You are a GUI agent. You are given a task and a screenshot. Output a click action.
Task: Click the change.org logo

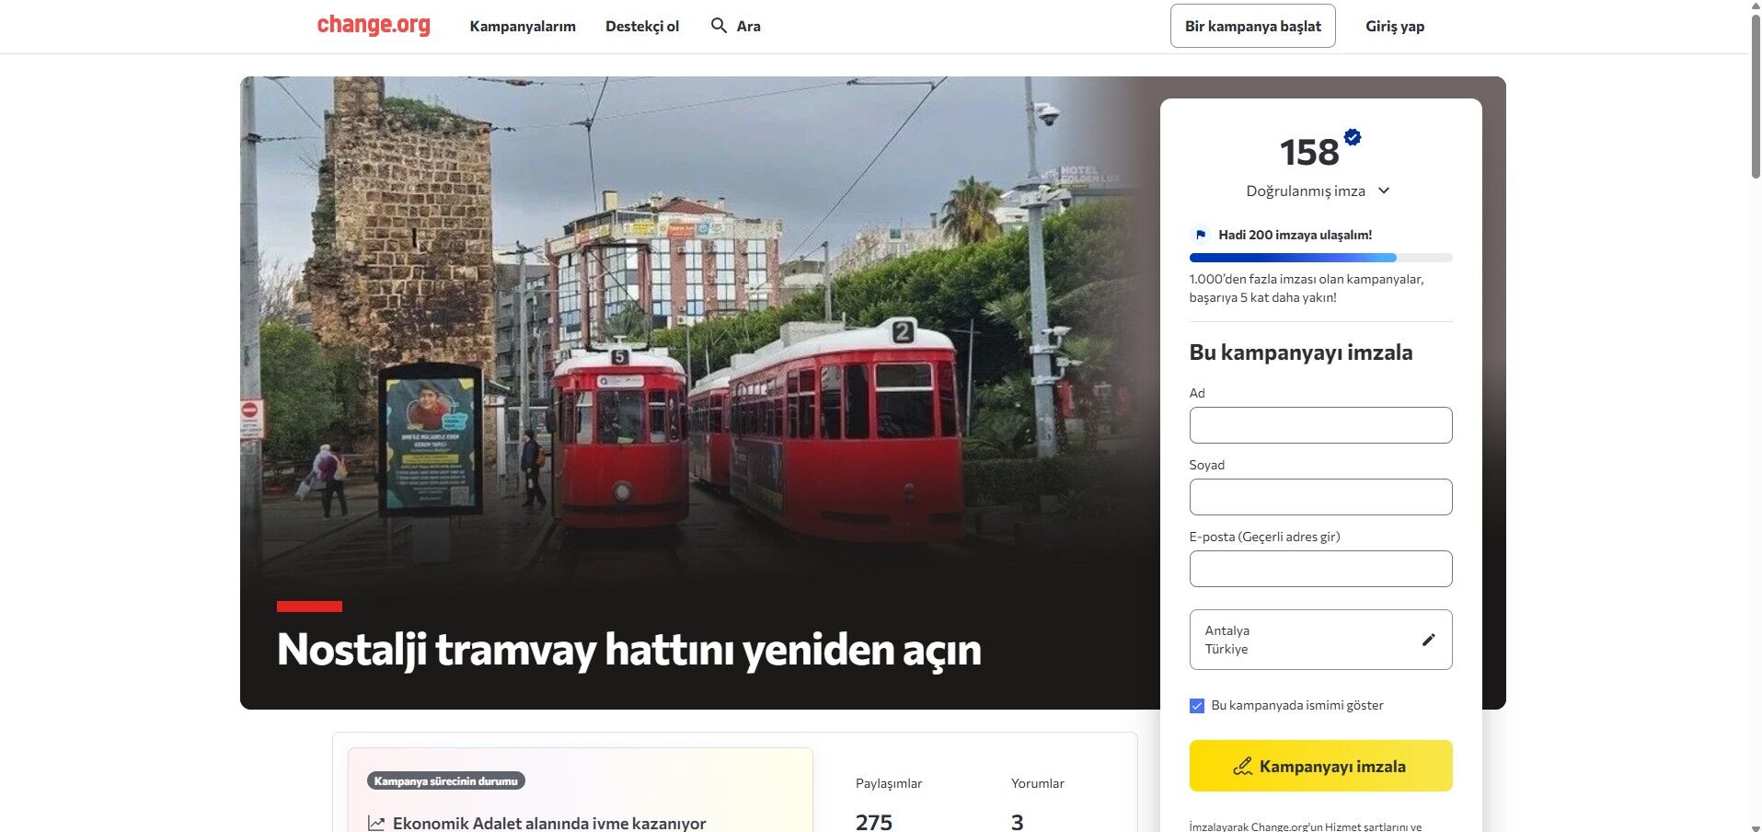click(374, 25)
